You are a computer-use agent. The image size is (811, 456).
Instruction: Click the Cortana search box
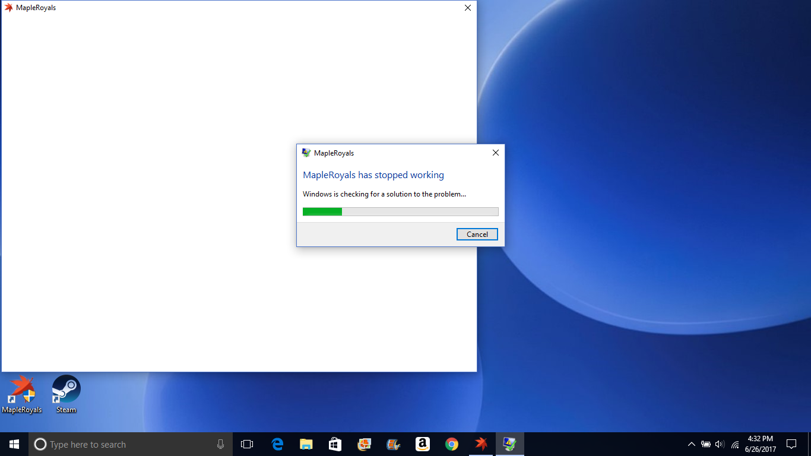(x=131, y=444)
